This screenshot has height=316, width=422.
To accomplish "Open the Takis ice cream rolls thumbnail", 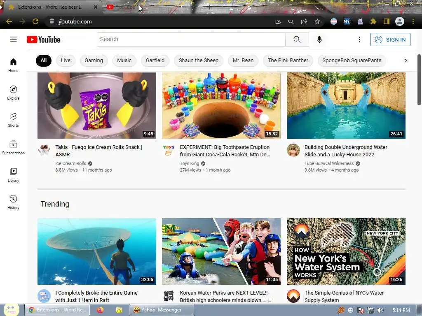I will (x=96, y=106).
